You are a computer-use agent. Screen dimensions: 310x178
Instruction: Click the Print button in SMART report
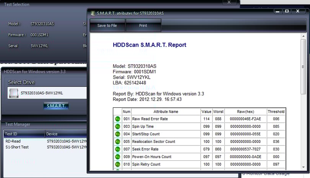[143, 26]
